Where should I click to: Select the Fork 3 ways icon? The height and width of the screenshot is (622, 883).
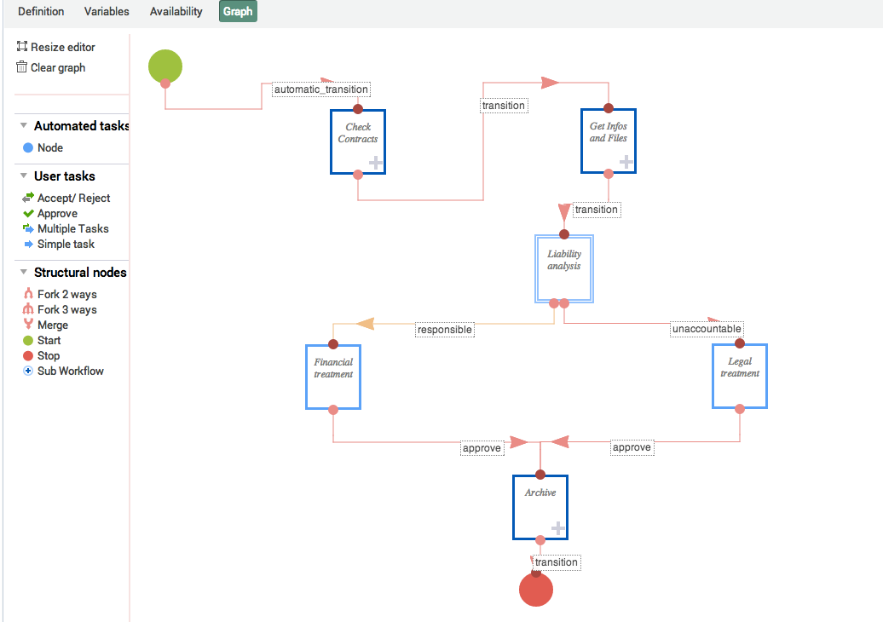coord(28,308)
